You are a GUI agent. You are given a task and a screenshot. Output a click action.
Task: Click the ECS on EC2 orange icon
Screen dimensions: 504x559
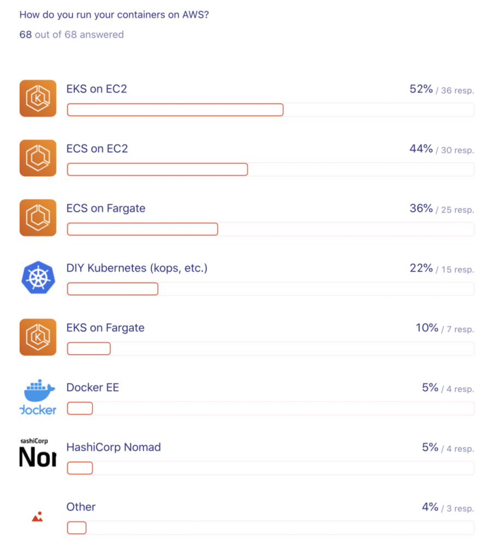click(38, 158)
